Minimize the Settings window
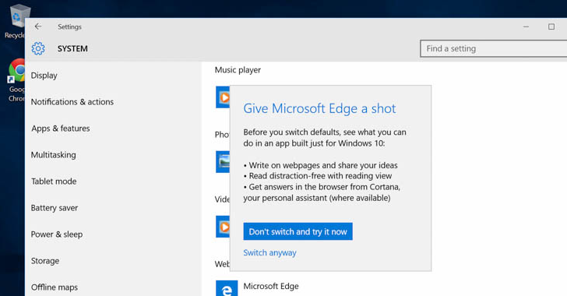The height and width of the screenshot is (296, 567). (x=526, y=26)
